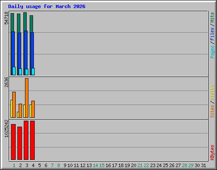
Task: Click the 2636 visits axis value
Action: [x=6, y=82]
